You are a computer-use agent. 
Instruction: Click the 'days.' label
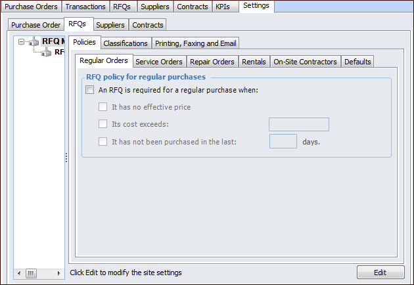(311, 142)
